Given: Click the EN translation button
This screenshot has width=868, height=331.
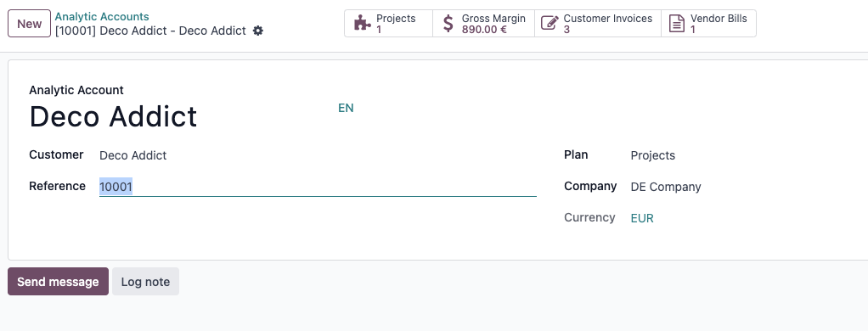Looking at the screenshot, I should pos(346,108).
